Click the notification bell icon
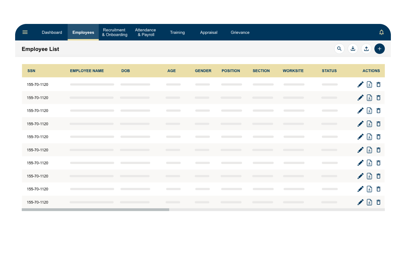 pos(381,32)
